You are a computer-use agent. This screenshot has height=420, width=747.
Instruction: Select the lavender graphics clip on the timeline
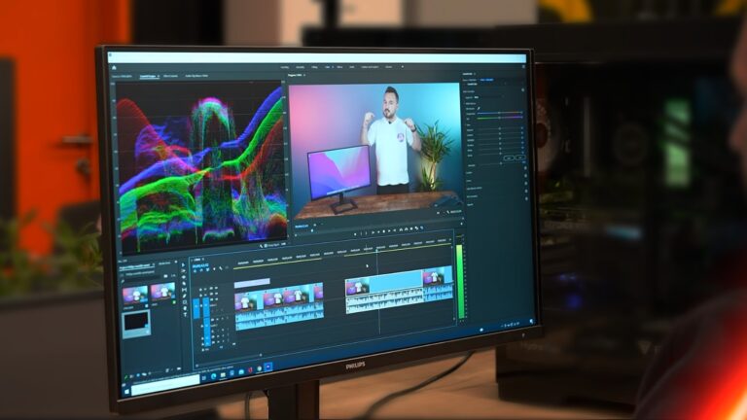pyautogui.click(x=252, y=282)
